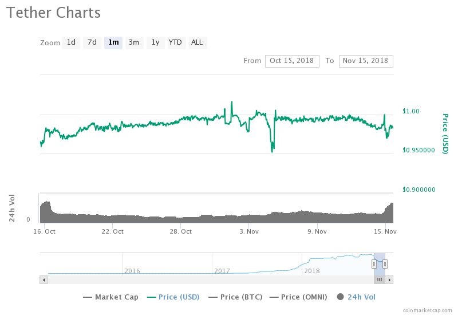The image size is (458, 315).
Task: Click the 2018 label in navigator
Action: point(312,271)
